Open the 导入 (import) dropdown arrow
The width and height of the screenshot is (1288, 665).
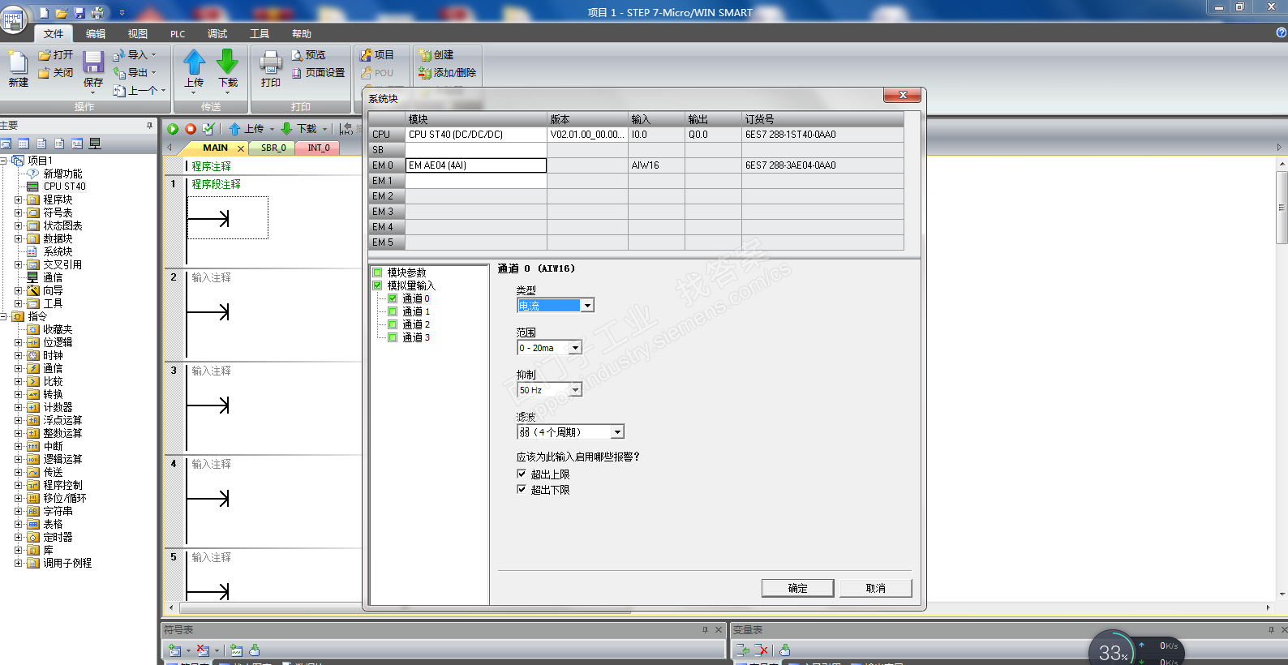(154, 55)
